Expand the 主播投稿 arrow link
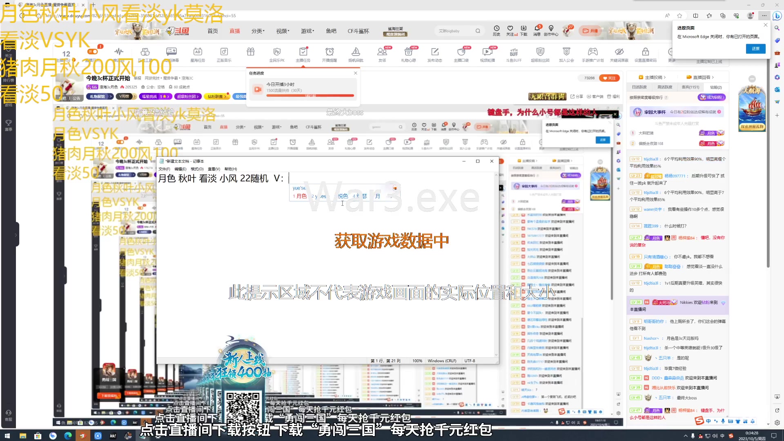The width and height of the screenshot is (784, 441). (652, 77)
